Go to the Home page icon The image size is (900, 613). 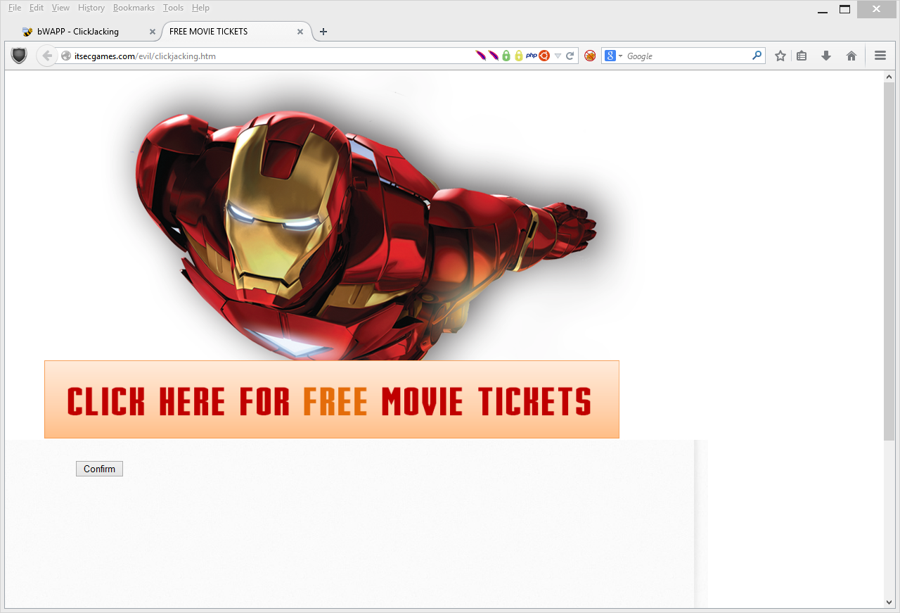[851, 56]
